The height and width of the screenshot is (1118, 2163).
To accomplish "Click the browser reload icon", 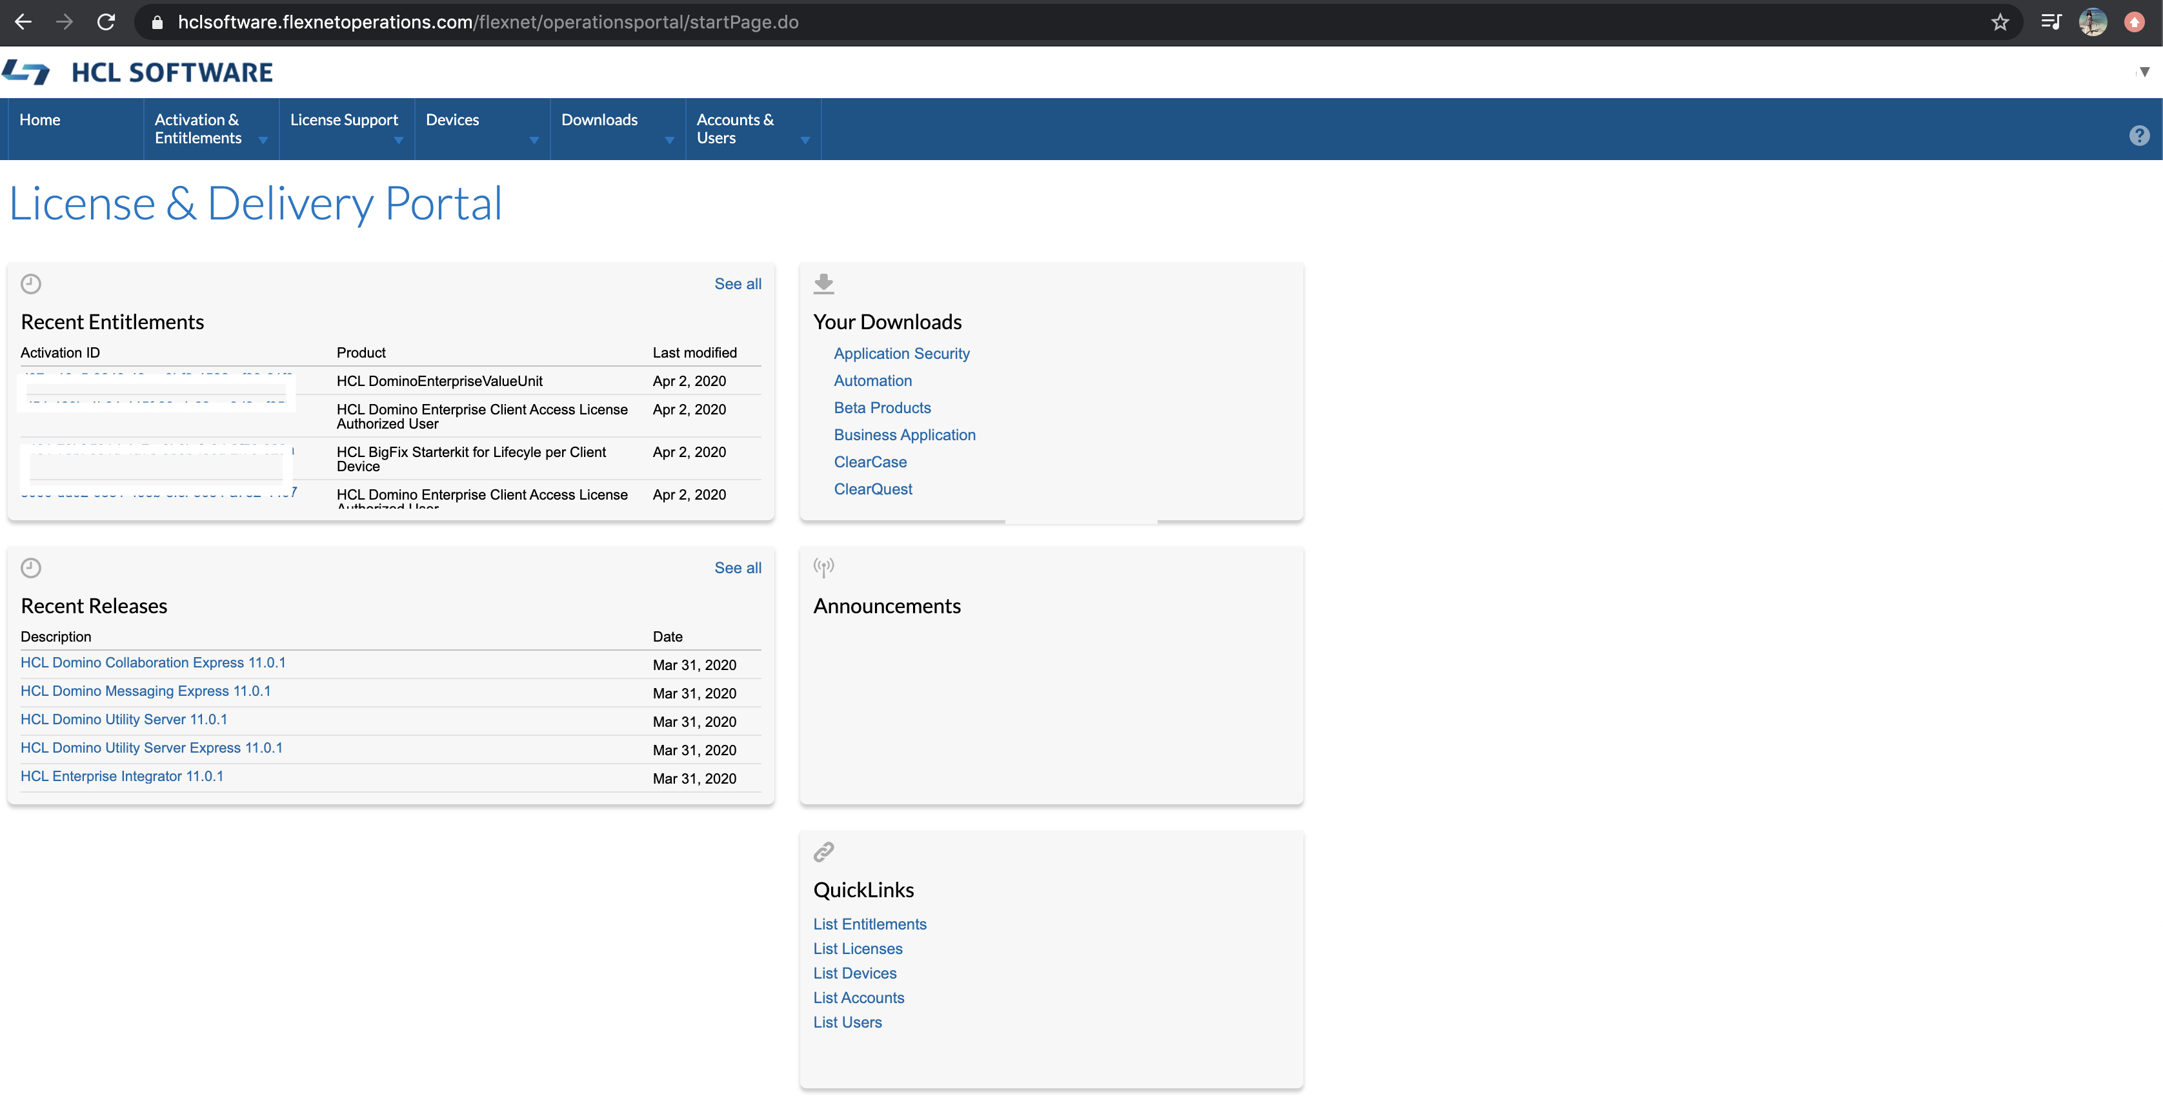I will click(106, 22).
